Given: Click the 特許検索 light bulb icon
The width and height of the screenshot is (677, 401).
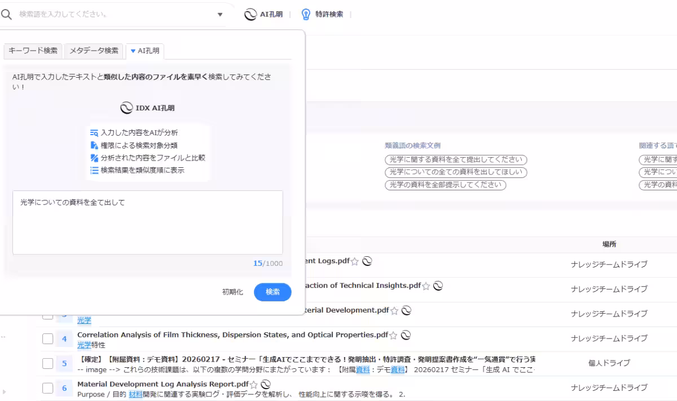Looking at the screenshot, I should (305, 14).
